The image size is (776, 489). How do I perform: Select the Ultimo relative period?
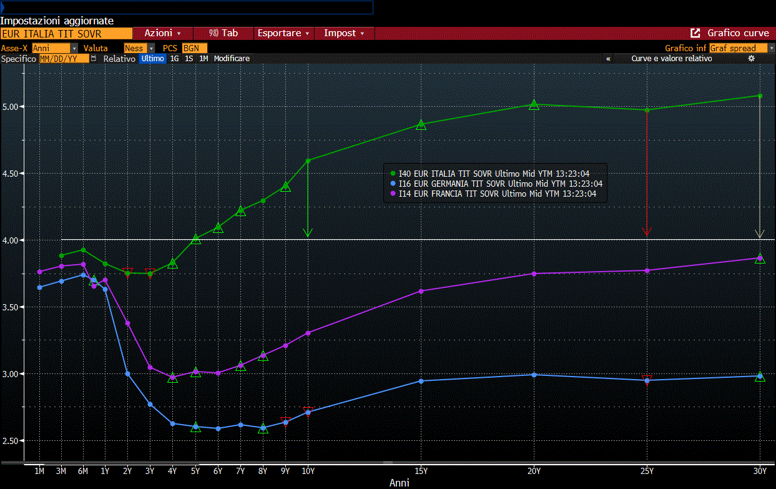[x=152, y=58]
